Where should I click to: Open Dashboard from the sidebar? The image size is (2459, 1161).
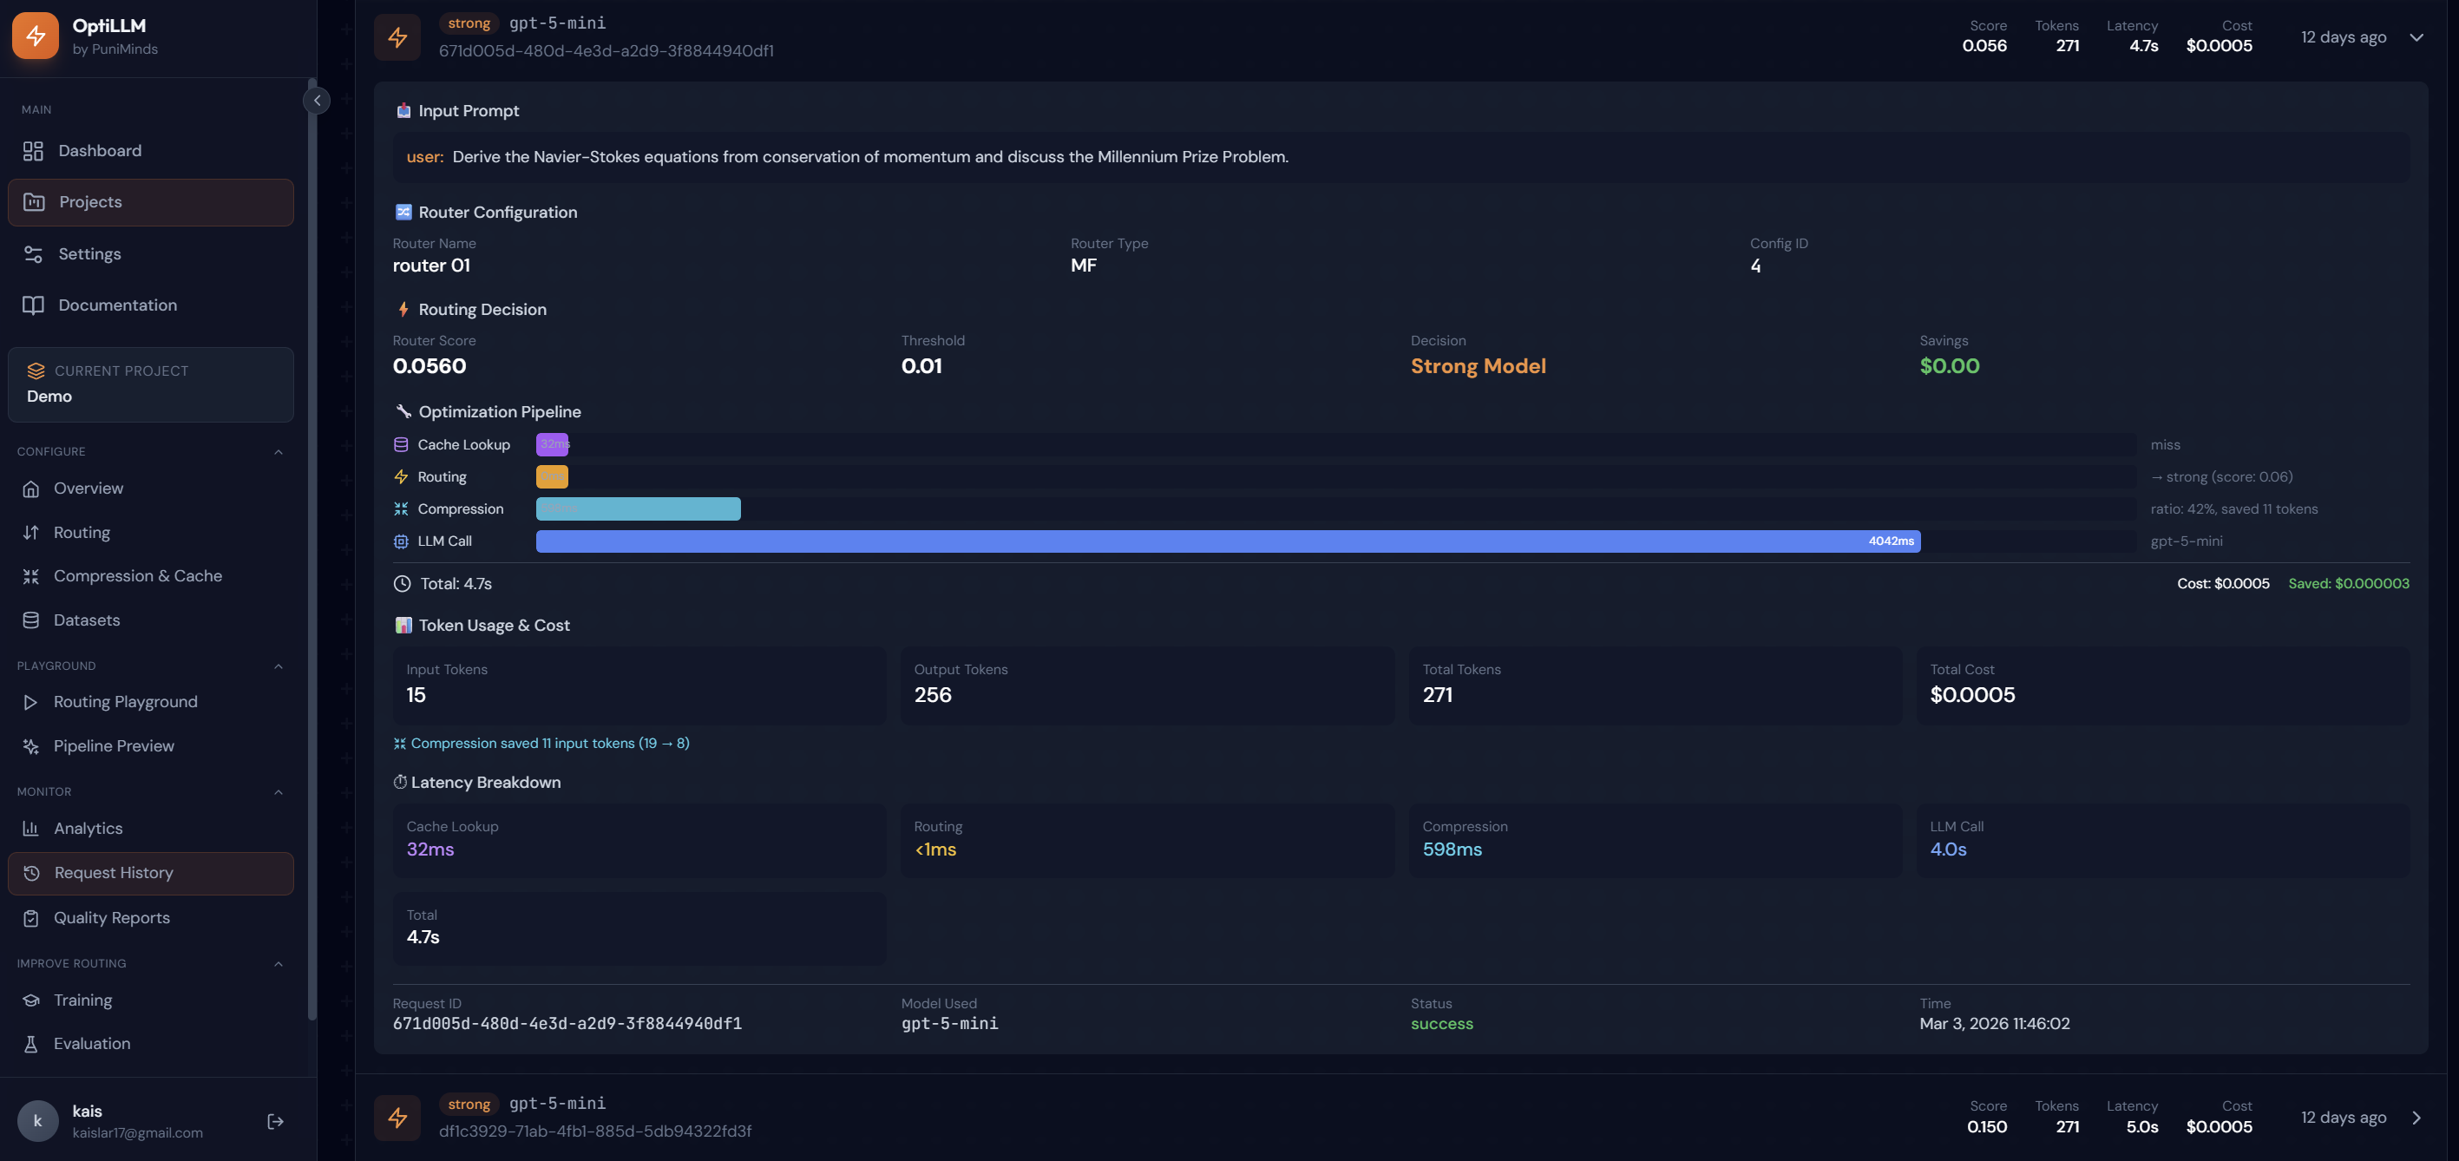coord(99,151)
